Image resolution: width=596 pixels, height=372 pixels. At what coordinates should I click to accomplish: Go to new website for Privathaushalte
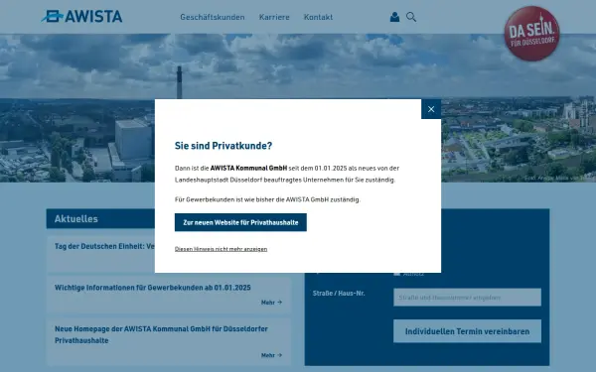(x=240, y=222)
